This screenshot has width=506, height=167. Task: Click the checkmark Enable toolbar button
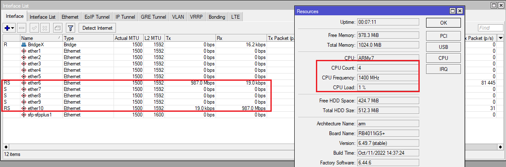(x=34, y=28)
